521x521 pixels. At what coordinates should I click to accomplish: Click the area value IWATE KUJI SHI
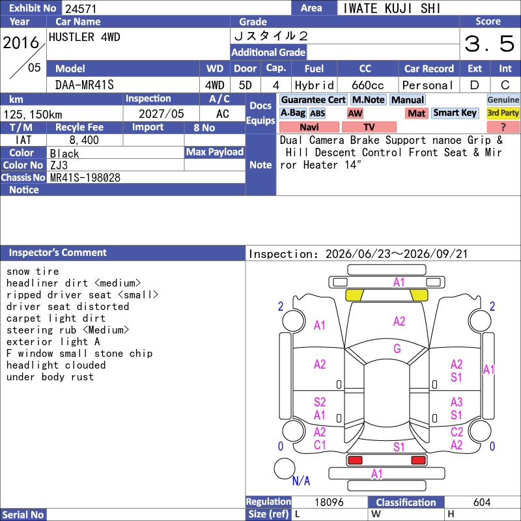pyautogui.click(x=392, y=8)
